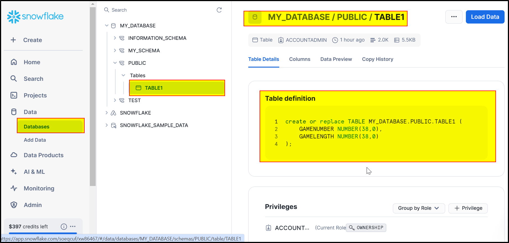509x243 pixels.
Task: Click the PUBLIC schema icon
Action: pyautogui.click(x=122, y=63)
